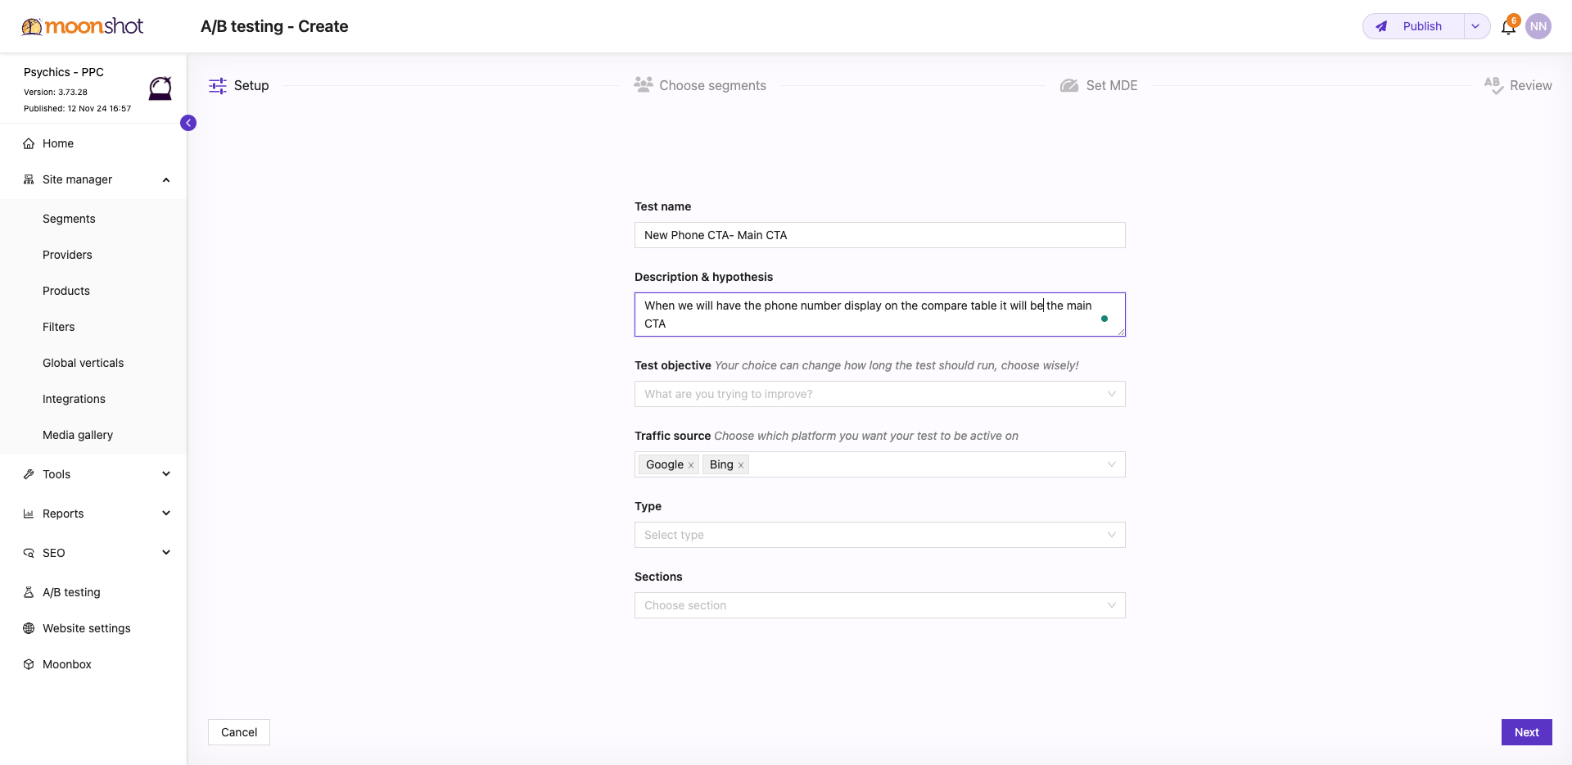1572x765 pixels.
Task: Click the SEO search icon
Action: [x=29, y=553]
